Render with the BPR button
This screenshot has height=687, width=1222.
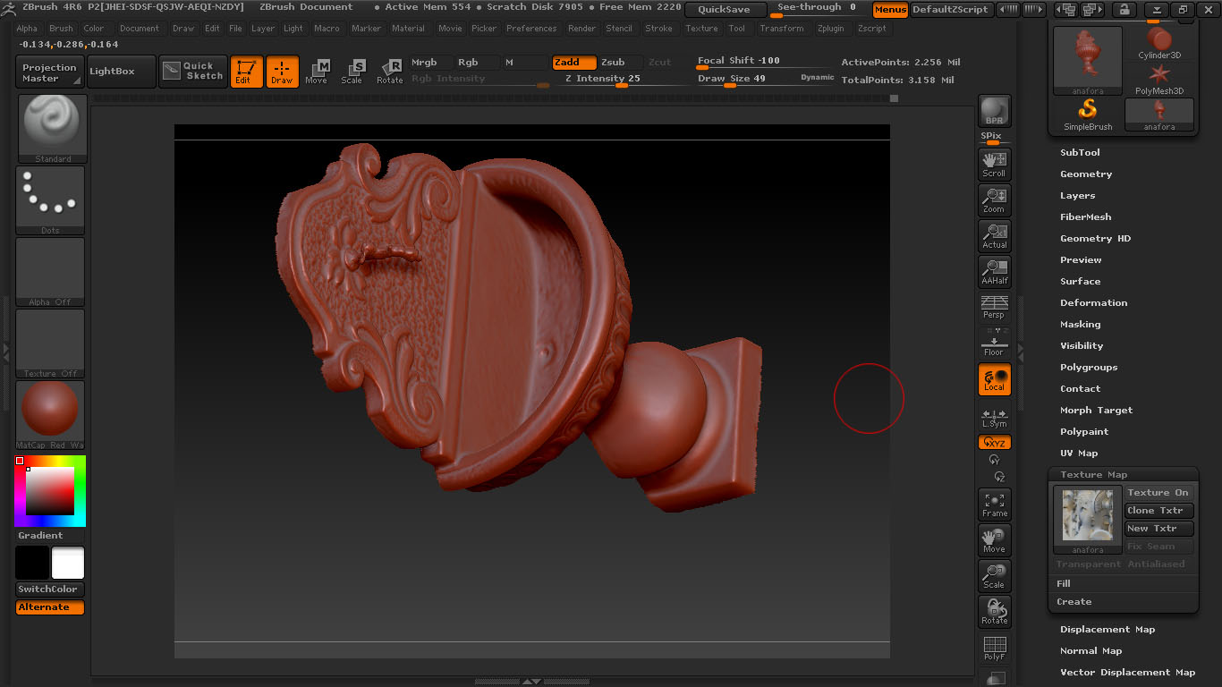click(994, 111)
